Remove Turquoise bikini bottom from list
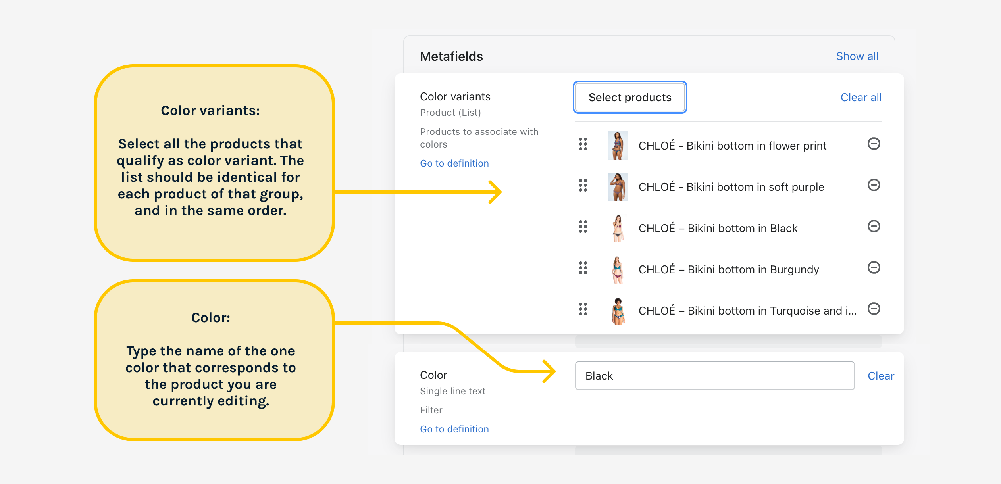The width and height of the screenshot is (1001, 484). [x=874, y=309]
